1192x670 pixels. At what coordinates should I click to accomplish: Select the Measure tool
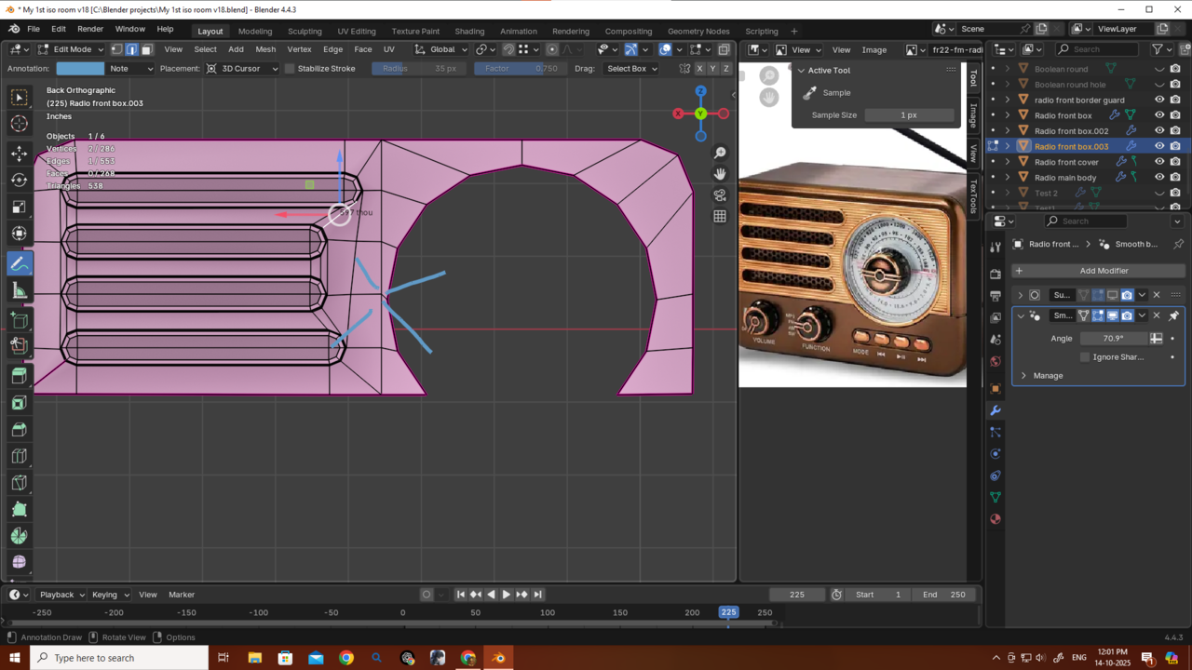pyautogui.click(x=19, y=291)
